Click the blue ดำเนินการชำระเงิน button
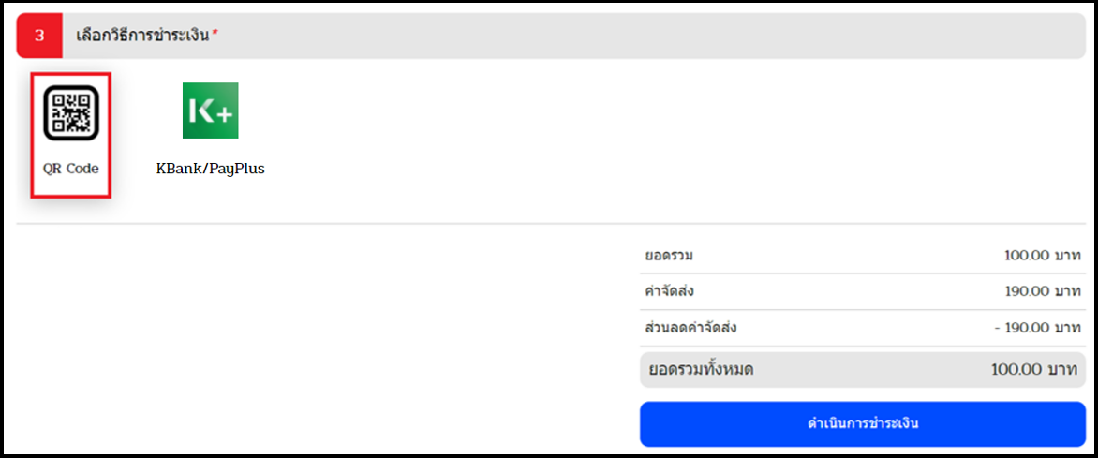The width and height of the screenshot is (1098, 458). click(862, 423)
